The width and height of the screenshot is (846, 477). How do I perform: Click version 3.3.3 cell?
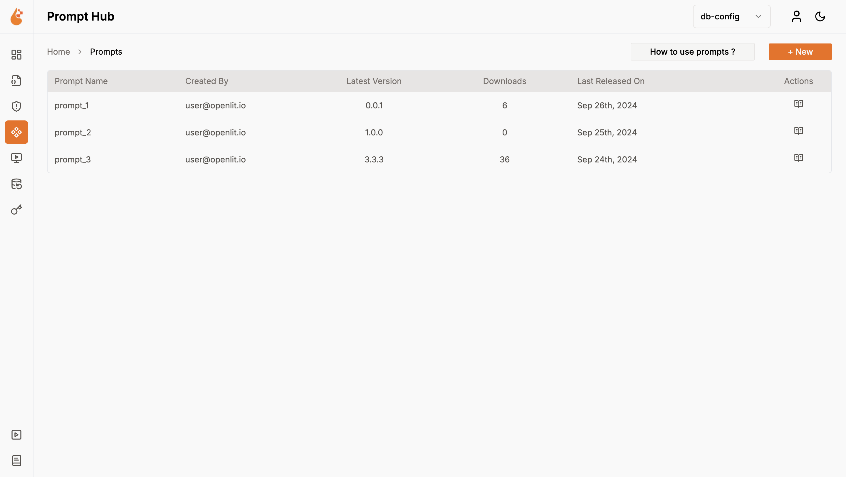point(374,159)
